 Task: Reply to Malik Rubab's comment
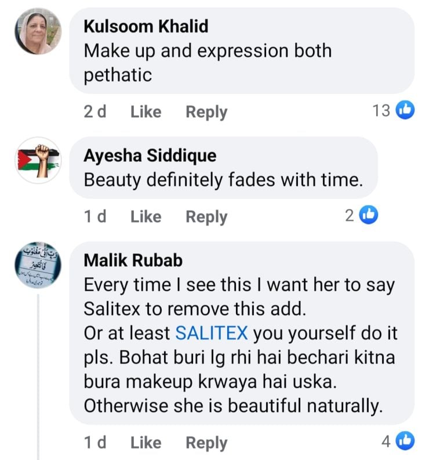coord(206,443)
